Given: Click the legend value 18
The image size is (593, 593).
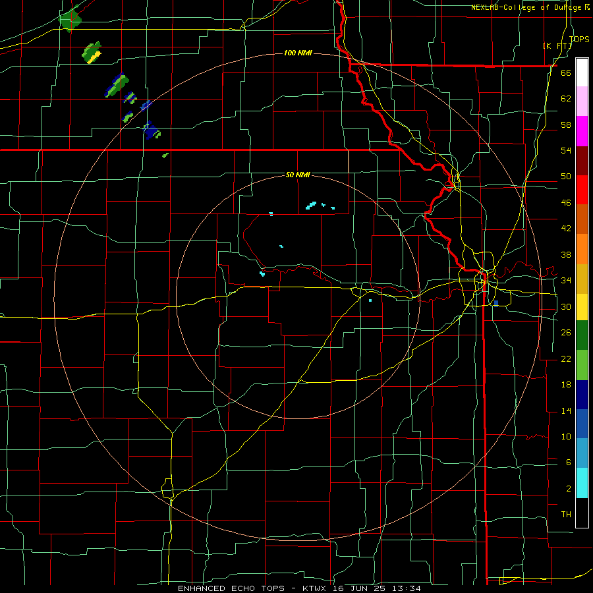Looking at the screenshot, I should coord(566,385).
